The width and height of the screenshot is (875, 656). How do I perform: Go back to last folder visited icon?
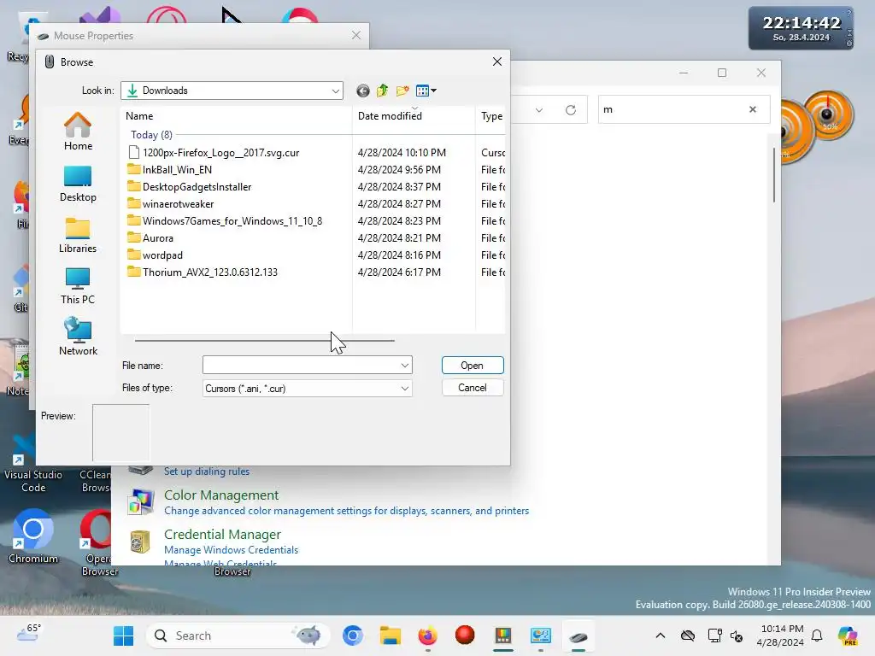(362, 91)
